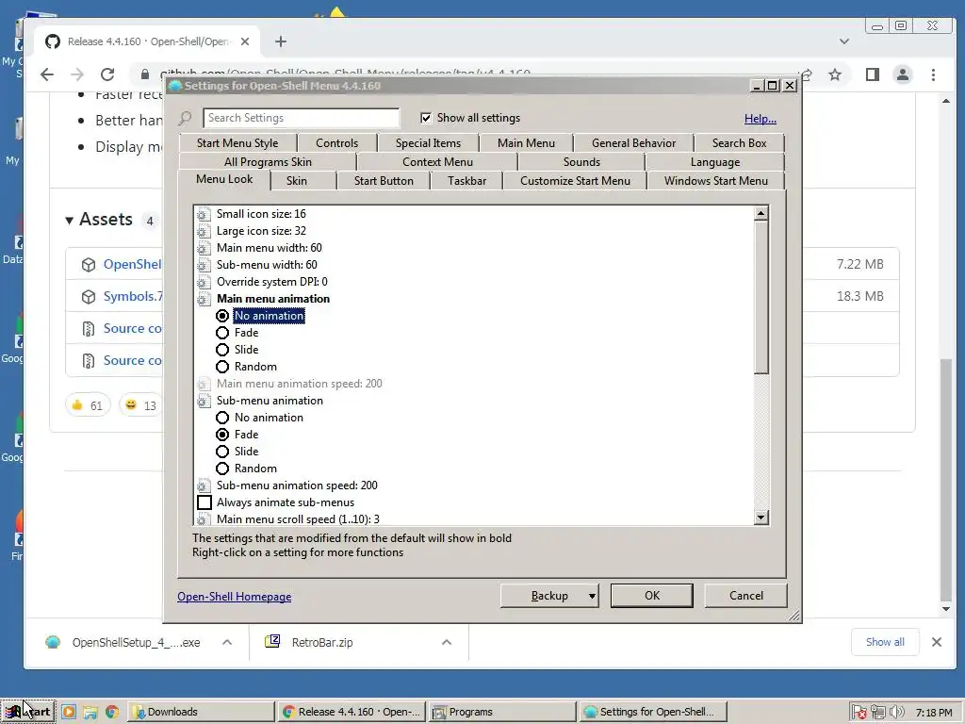Close the Release 4.4.160 browser tab
The image size is (965, 724).
pos(245,41)
